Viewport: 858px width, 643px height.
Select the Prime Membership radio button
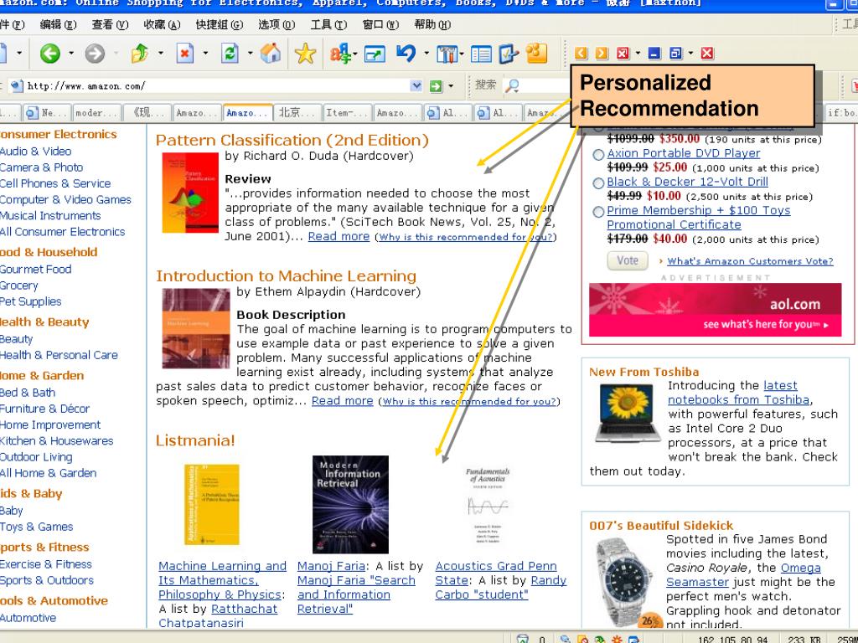point(598,212)
